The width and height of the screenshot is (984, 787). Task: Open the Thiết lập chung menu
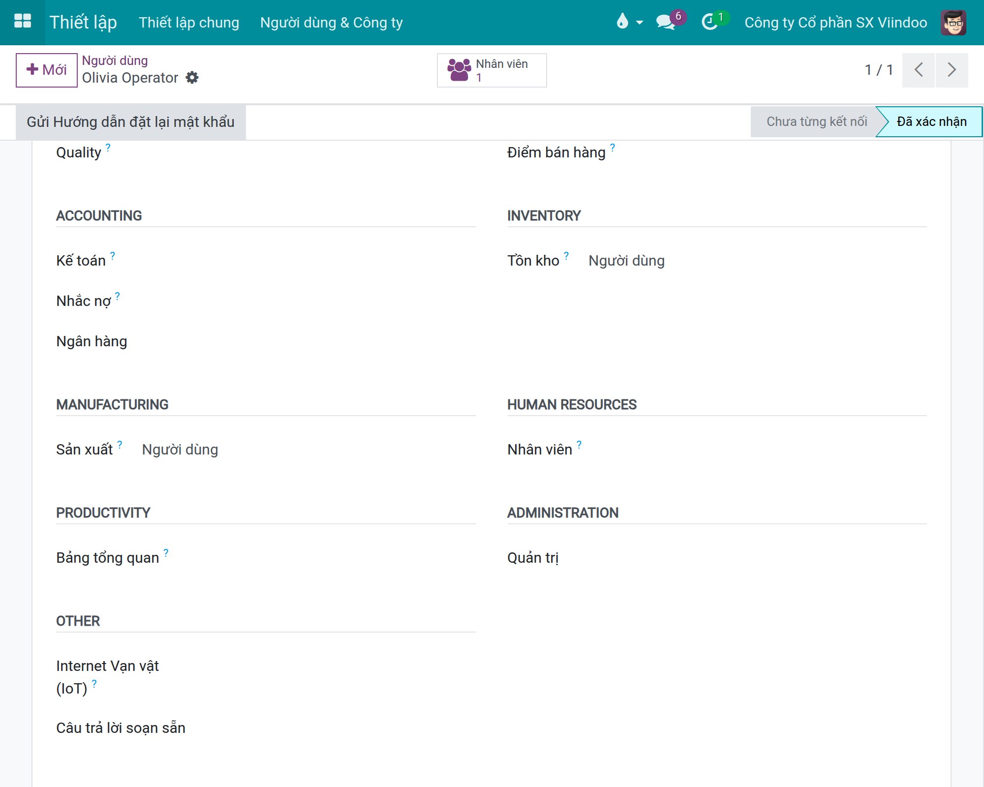(189, 22)
